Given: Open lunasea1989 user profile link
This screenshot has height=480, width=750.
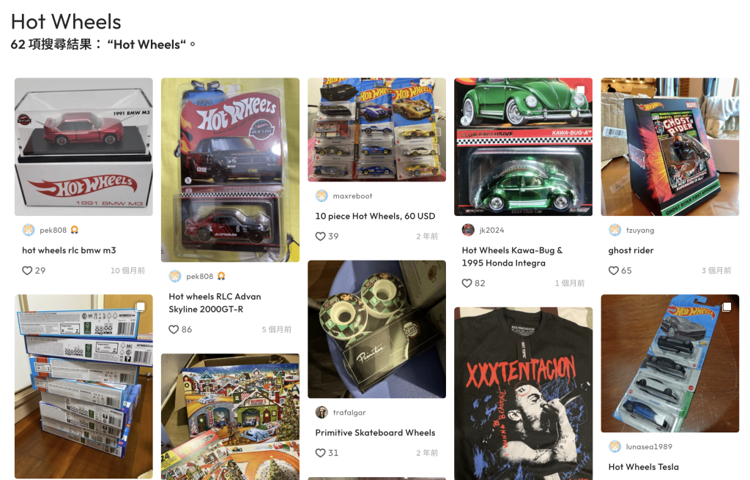Looking at the screenshot, I should (649, 446).
